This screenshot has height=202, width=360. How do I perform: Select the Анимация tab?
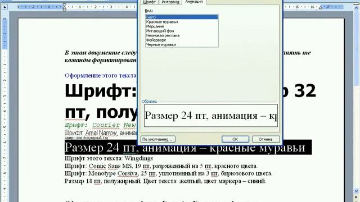click(194, 2)
